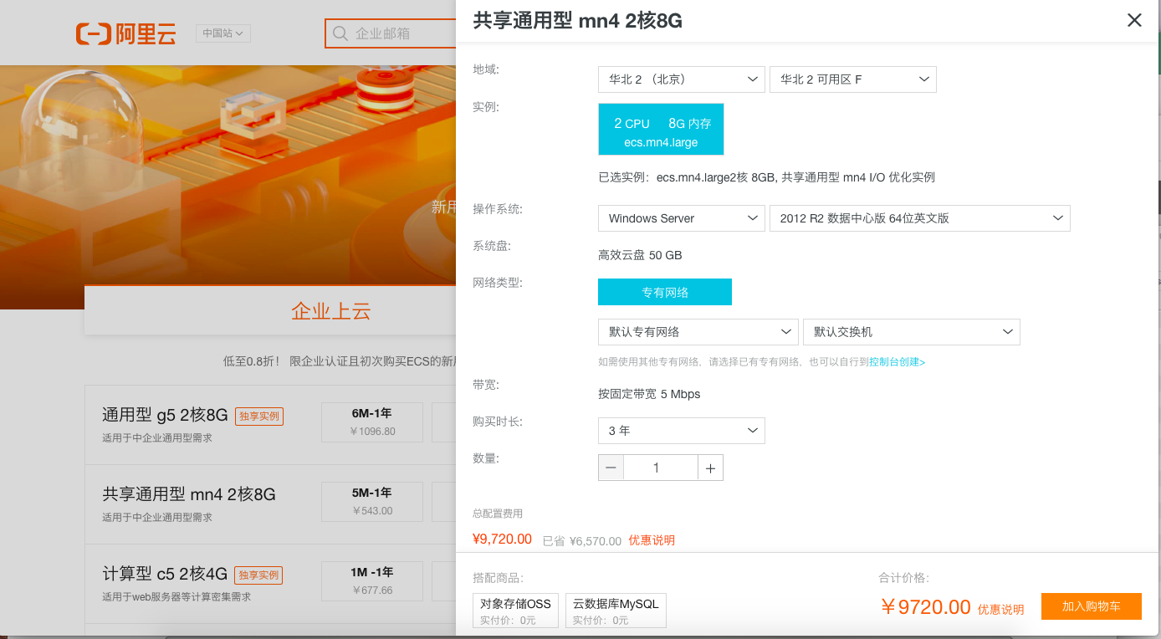
Task: Click the 按固定带宽 5 Mbps text
Action: coord(649,394)
